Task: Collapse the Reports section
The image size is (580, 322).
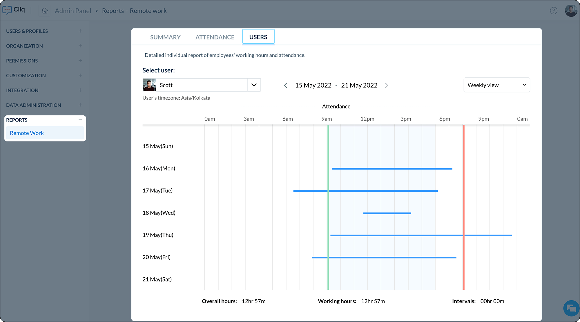Action: tap(80, 120)
